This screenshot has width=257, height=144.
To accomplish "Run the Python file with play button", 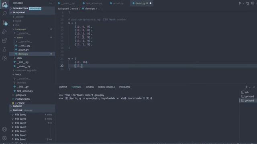I will click(x=240, y=3).
